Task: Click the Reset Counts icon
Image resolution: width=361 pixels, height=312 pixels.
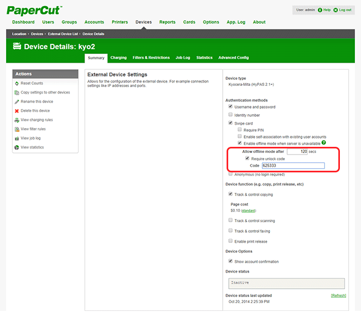Action: [x=17, y=84]
